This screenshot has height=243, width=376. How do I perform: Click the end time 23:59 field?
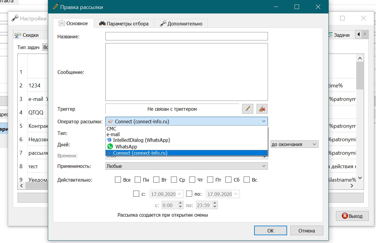coord(204,205)
